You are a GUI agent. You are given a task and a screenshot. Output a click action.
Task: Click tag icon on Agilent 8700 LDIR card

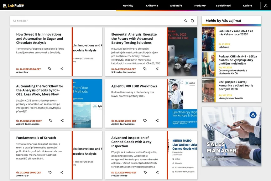(145, 120)
